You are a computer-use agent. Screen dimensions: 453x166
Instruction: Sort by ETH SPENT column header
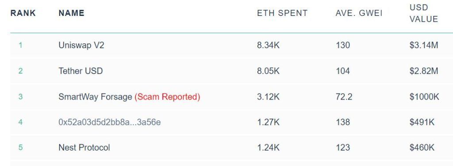[282, 13]
